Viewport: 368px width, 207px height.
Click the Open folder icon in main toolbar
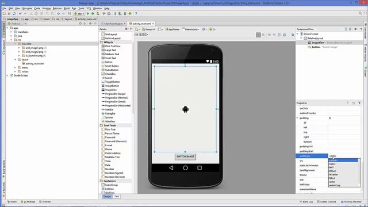tap(4, 14)
